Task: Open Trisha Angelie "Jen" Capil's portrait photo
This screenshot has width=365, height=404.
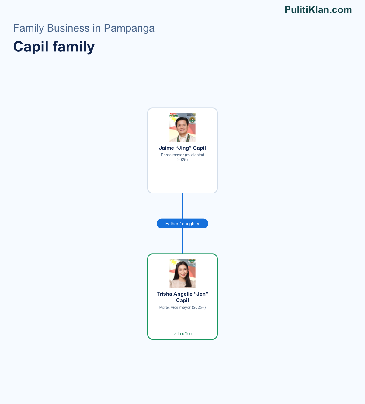Action: coord(182,273)
